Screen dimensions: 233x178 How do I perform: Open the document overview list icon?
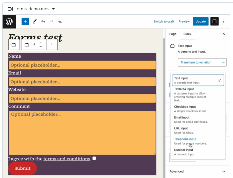point(60,21)
